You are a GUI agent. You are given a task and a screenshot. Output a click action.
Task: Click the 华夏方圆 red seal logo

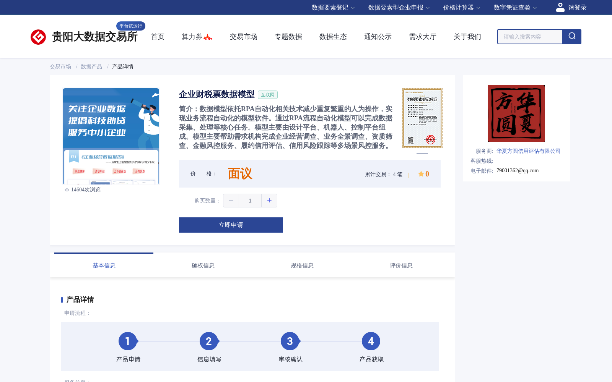tap(516, 113)
